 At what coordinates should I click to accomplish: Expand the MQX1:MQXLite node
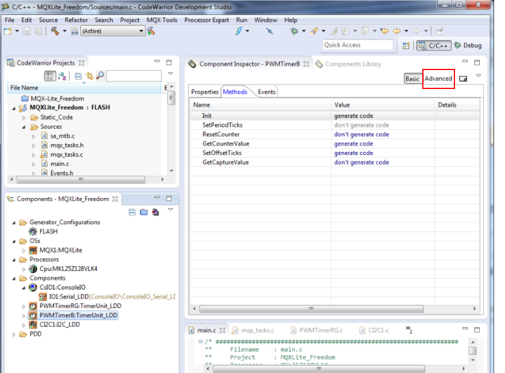(x=24, y=251)
